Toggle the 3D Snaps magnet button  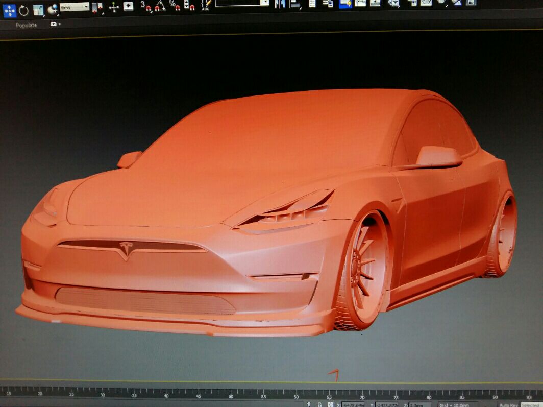[x=146, y=6]
